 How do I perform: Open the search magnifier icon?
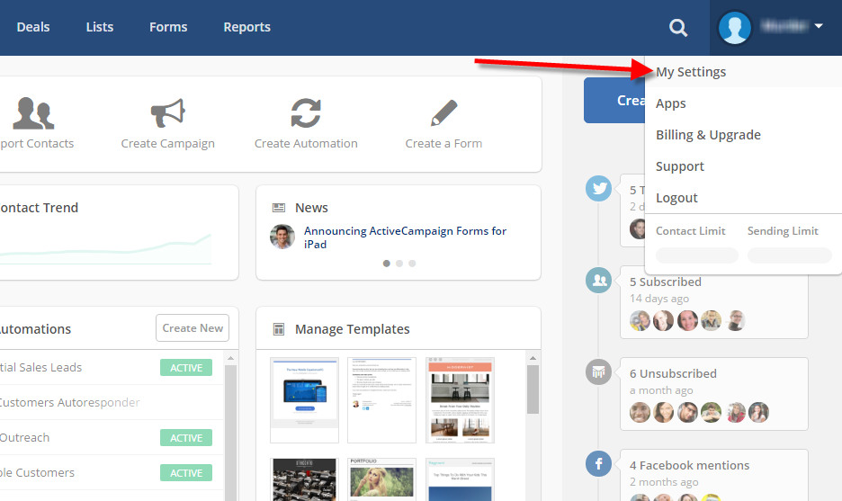pyautogui.click(x=678, y=27)
